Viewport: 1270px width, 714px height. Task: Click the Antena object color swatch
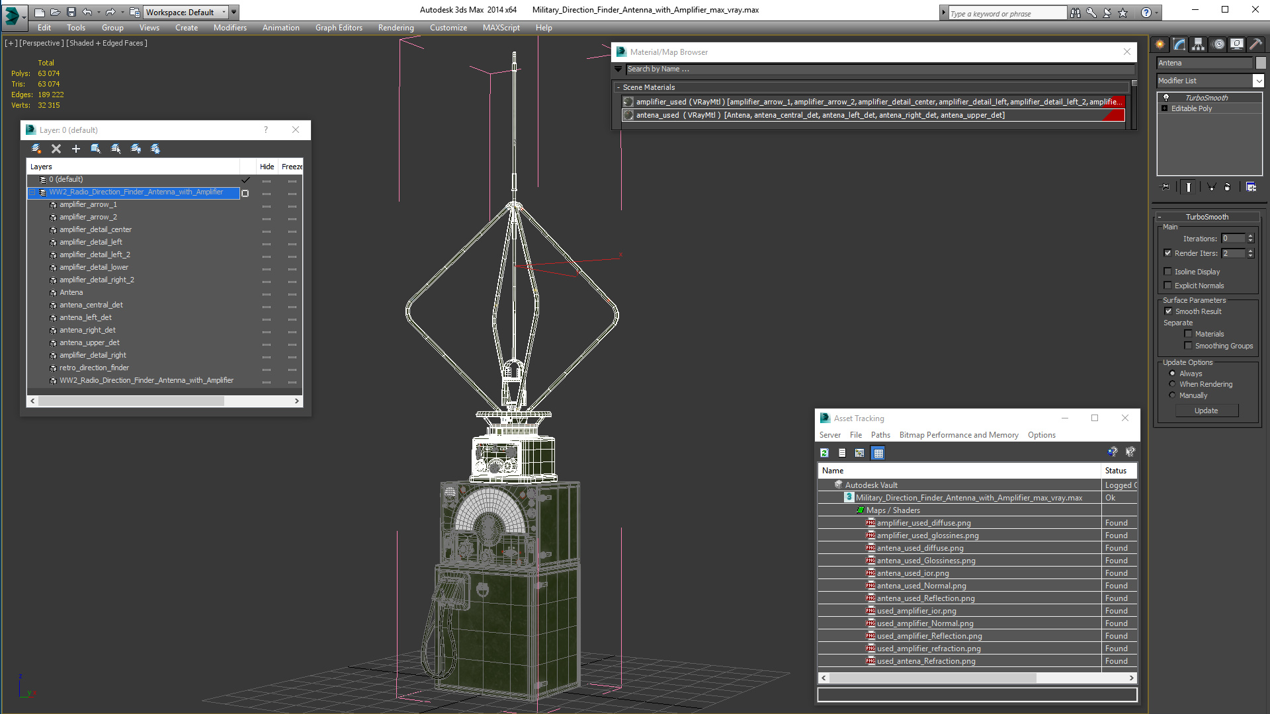pos(1261,63)
